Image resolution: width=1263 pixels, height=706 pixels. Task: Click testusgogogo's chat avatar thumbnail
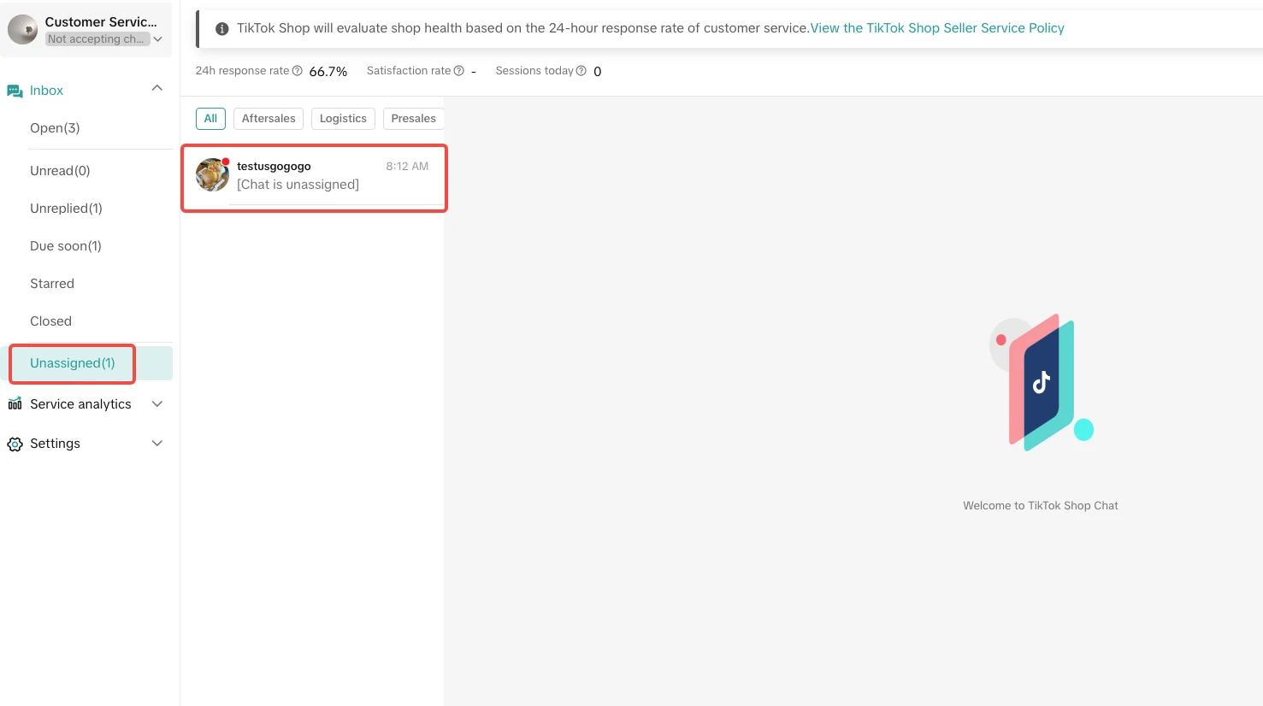click(212, 175)
